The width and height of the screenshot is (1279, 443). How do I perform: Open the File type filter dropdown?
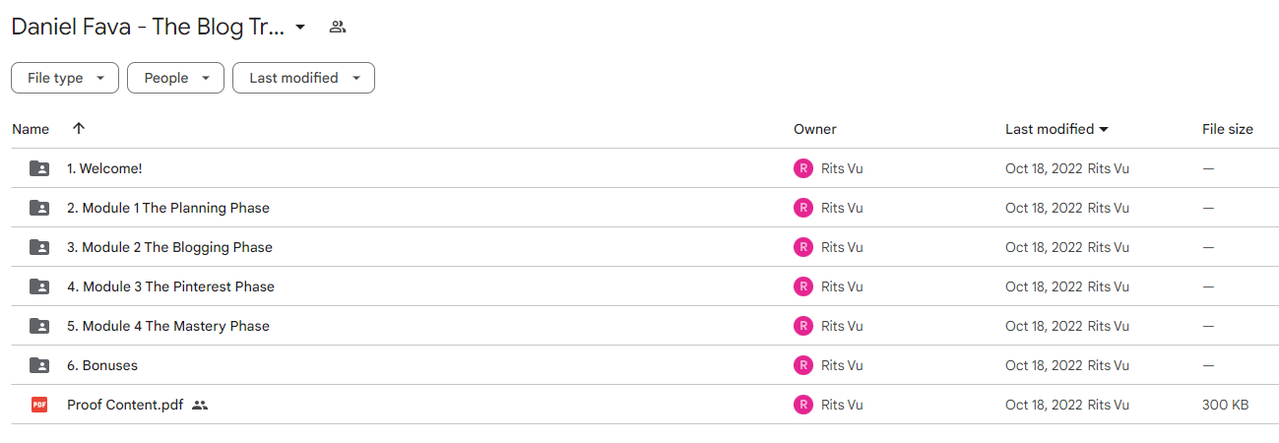(x=65, y=78)
